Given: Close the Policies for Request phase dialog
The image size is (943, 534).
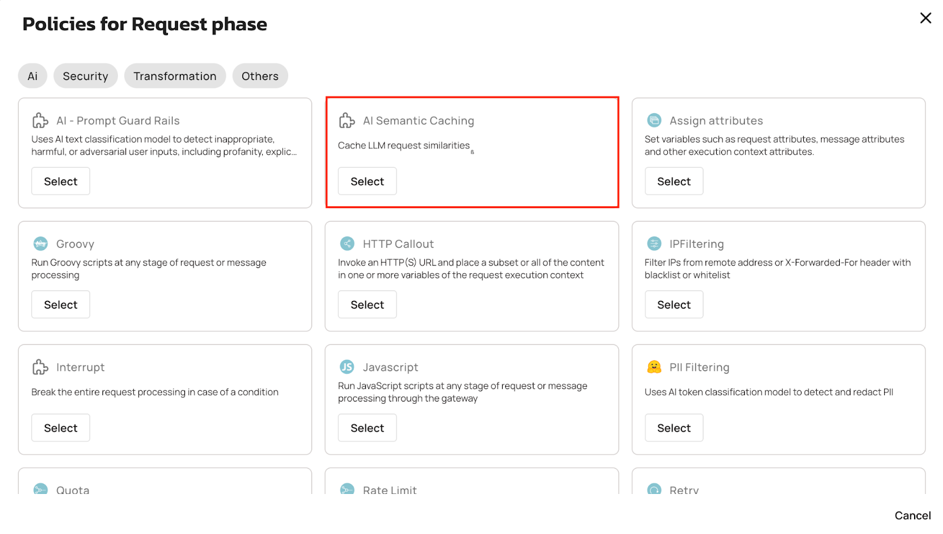Looking at the screenshot, I should 925,18.
